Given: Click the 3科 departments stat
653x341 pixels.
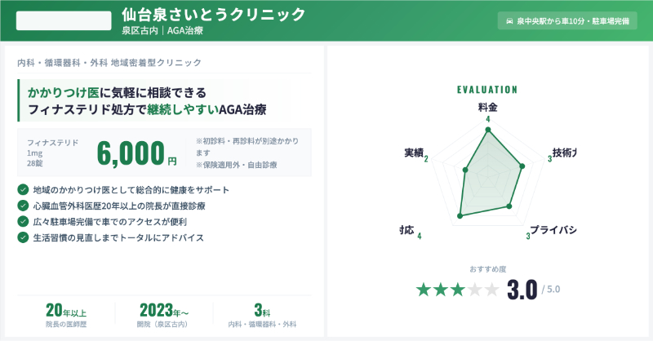Looking at the screenshot, I should (x=261, y=315).
